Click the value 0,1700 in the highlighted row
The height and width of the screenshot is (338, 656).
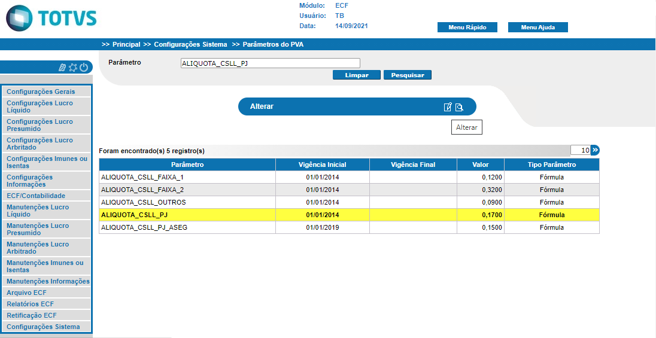(x=492, y=215)
